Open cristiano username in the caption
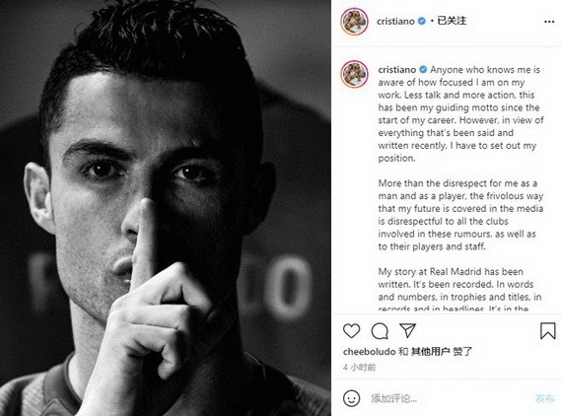This screenshot has width=562, height=416. (397, 70)
